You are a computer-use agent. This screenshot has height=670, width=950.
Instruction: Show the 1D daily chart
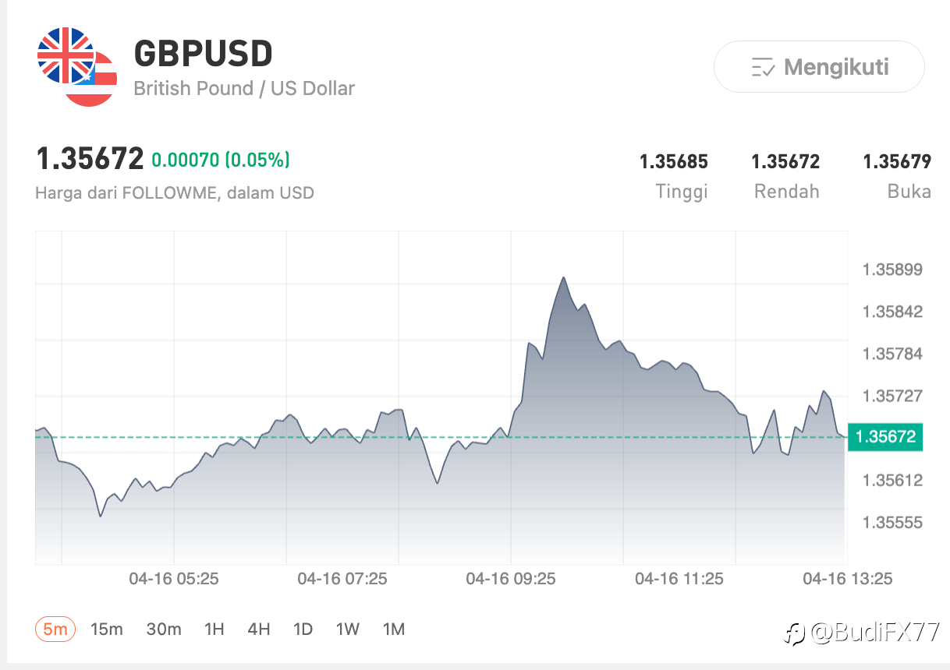click(x=303, y=629)
